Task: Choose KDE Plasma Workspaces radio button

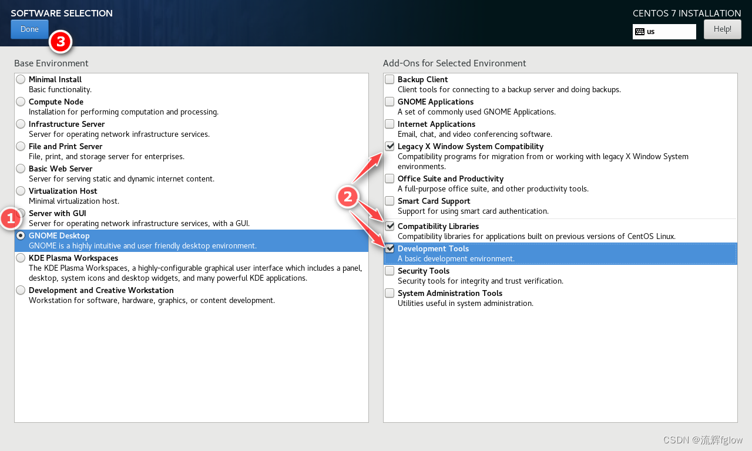Action: [21, 258]
